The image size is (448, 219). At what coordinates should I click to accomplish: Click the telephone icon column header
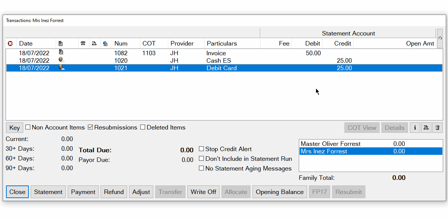(83, 43)
